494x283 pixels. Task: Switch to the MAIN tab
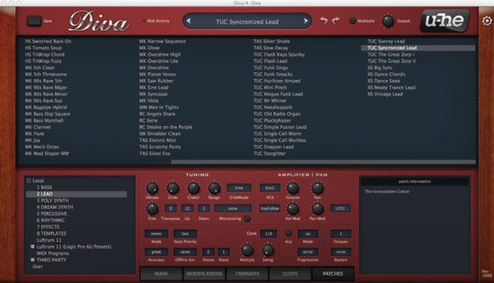tap(161, 273)
